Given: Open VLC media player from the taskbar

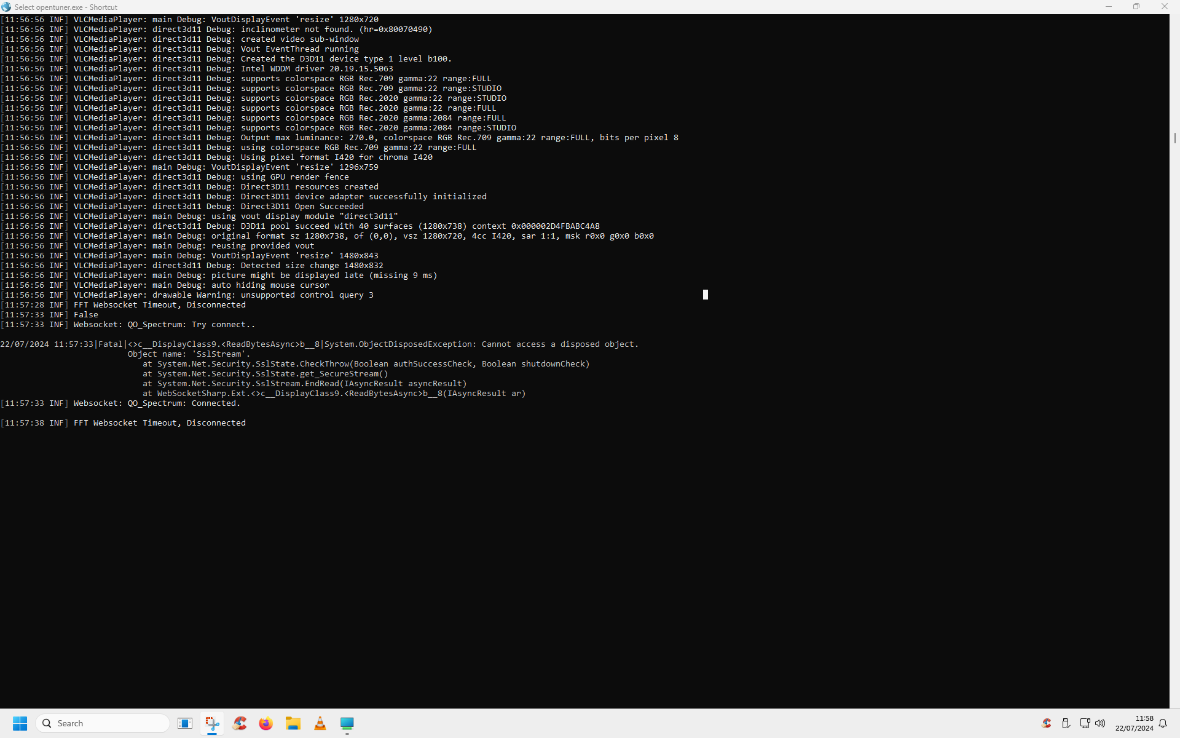Looking at the screenshot, I should 320,723.
